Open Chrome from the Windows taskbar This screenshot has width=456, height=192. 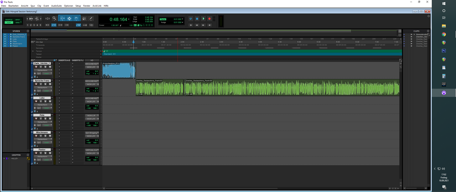(x=444, y=34)
